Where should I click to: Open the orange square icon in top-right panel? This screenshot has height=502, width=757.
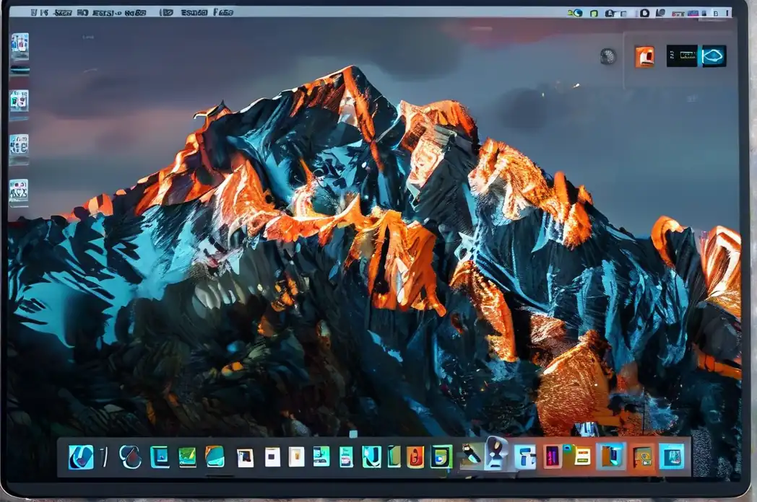click(x=644, y=56)
